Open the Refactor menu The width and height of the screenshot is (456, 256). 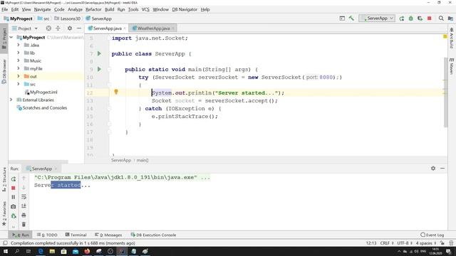click(x=93, y=9)
